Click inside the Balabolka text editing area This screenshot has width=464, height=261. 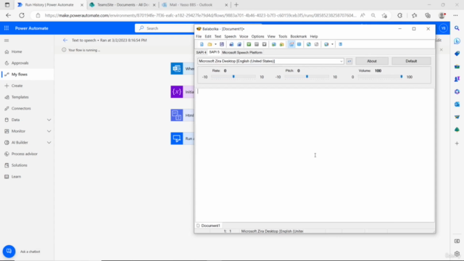(x=315, y=155)
